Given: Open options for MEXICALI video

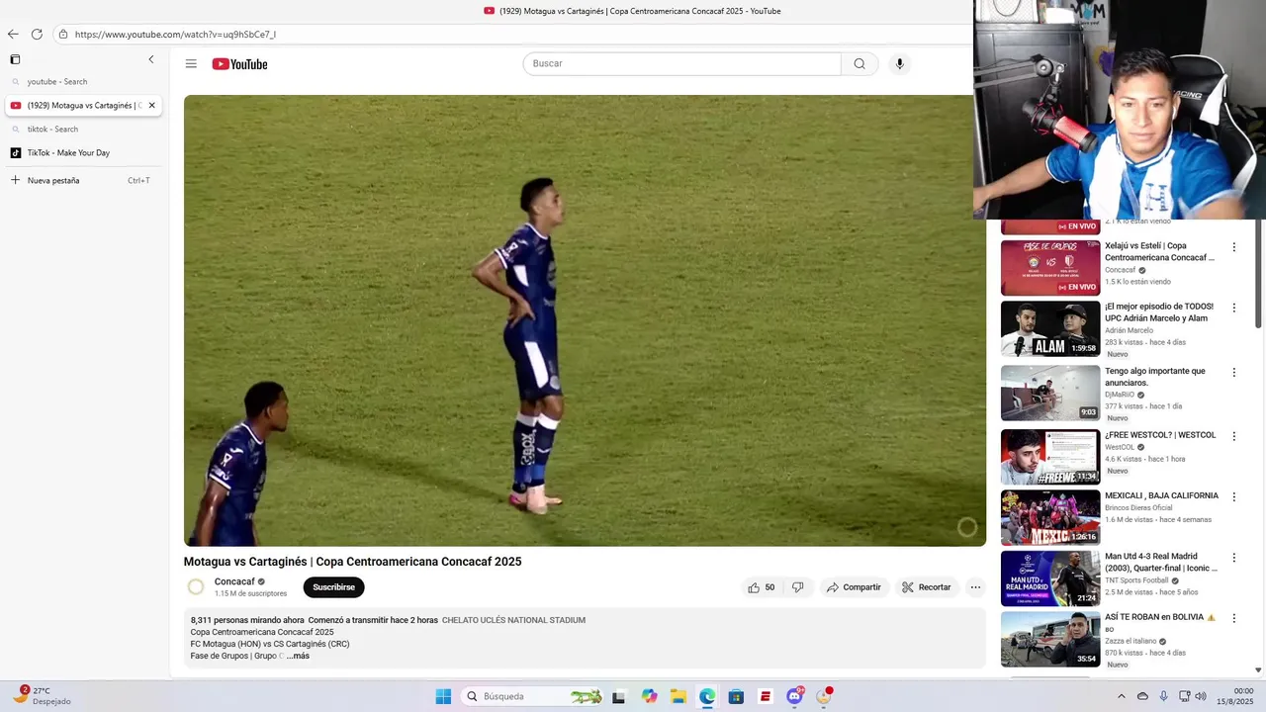Looking at the screenshot, I should pyautogui.click(x=1233, y=496).
